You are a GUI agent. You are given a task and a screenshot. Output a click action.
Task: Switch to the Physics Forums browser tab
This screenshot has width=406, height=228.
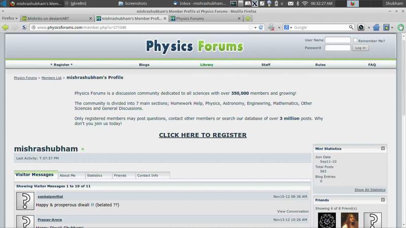[x=206, y=18]
